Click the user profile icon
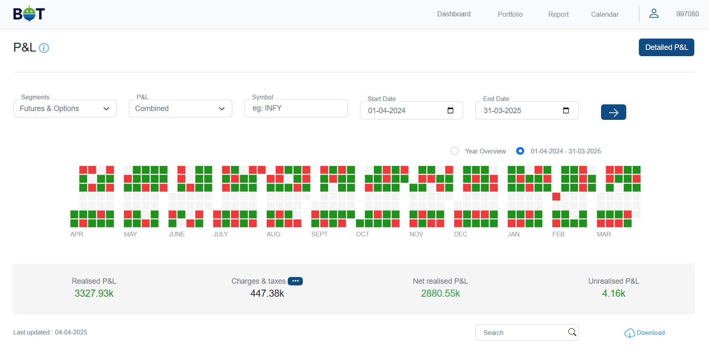This screenshot has width=709, height=347. (x=654, y=14)
